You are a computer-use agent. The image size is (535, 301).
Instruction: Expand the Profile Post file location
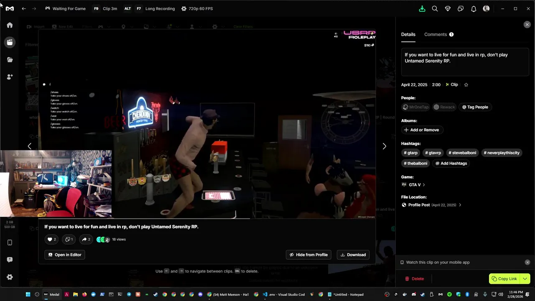(x=460, y=205)
